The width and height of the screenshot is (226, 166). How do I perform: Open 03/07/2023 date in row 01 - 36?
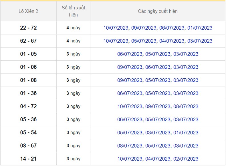(x=186, y=93)
